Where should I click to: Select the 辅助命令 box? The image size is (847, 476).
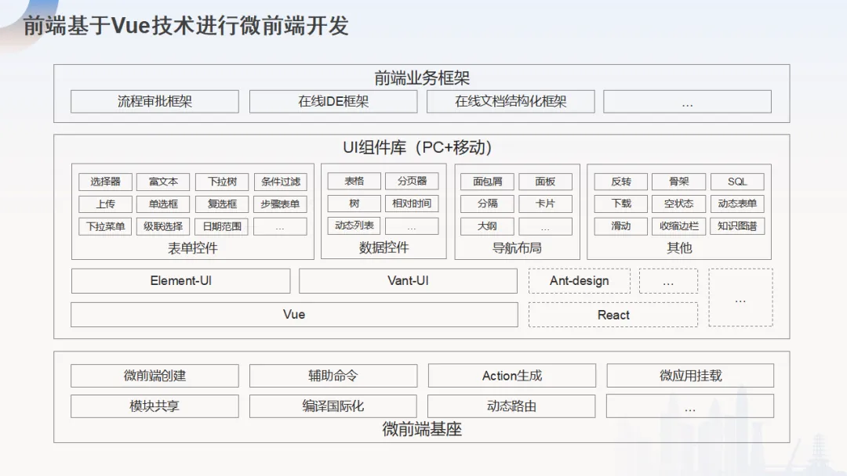click(333, 376)
